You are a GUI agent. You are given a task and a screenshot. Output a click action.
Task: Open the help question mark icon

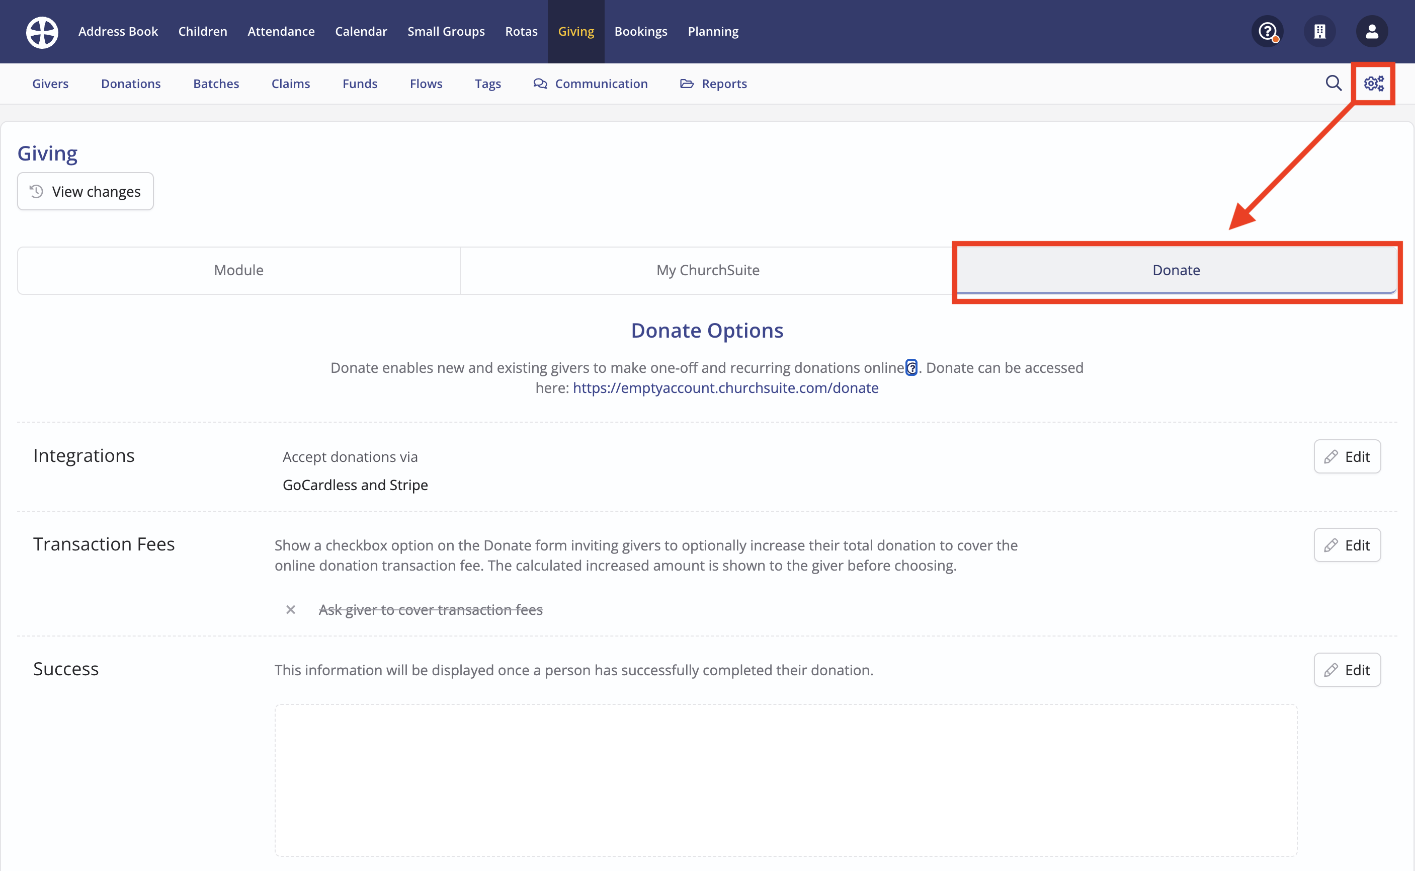[1267, 31]
